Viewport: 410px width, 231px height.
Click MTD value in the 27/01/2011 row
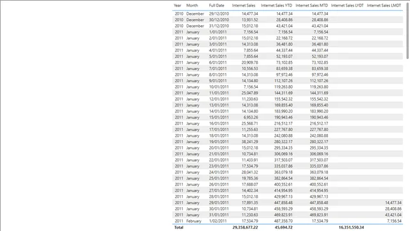point(319,191)
